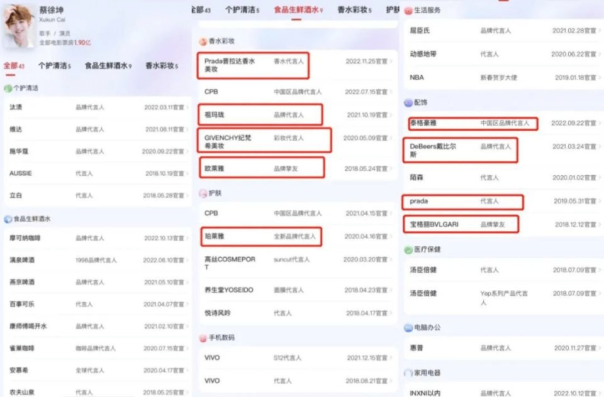
Task: Expand the NBA 新春贺岁大使 row arrow
Action: coord(600,78)
